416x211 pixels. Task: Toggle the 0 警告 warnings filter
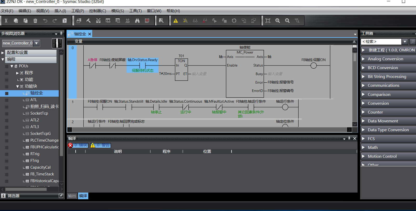101,145
